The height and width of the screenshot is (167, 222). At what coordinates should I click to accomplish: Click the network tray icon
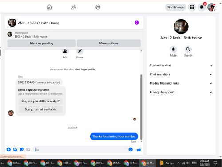pos(183,163)
